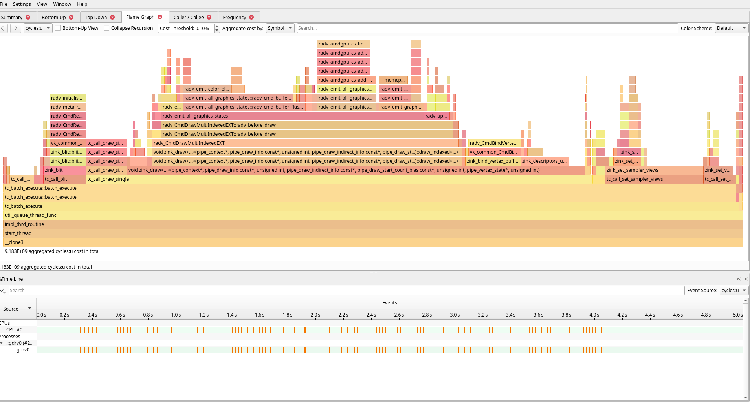This screenshot has width=750, height=402.
Task: Focus the flame graph Search field
Action: pos(487,28)
